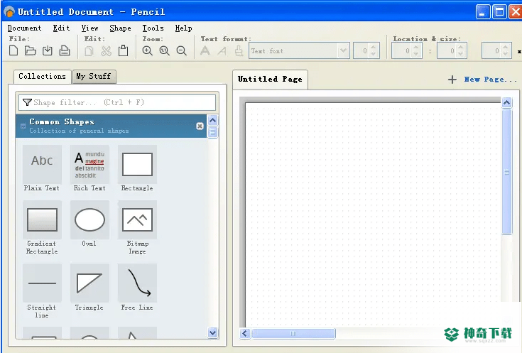Toggle bold text format icon
Viewport: 522px width, 353px height.
205,51
